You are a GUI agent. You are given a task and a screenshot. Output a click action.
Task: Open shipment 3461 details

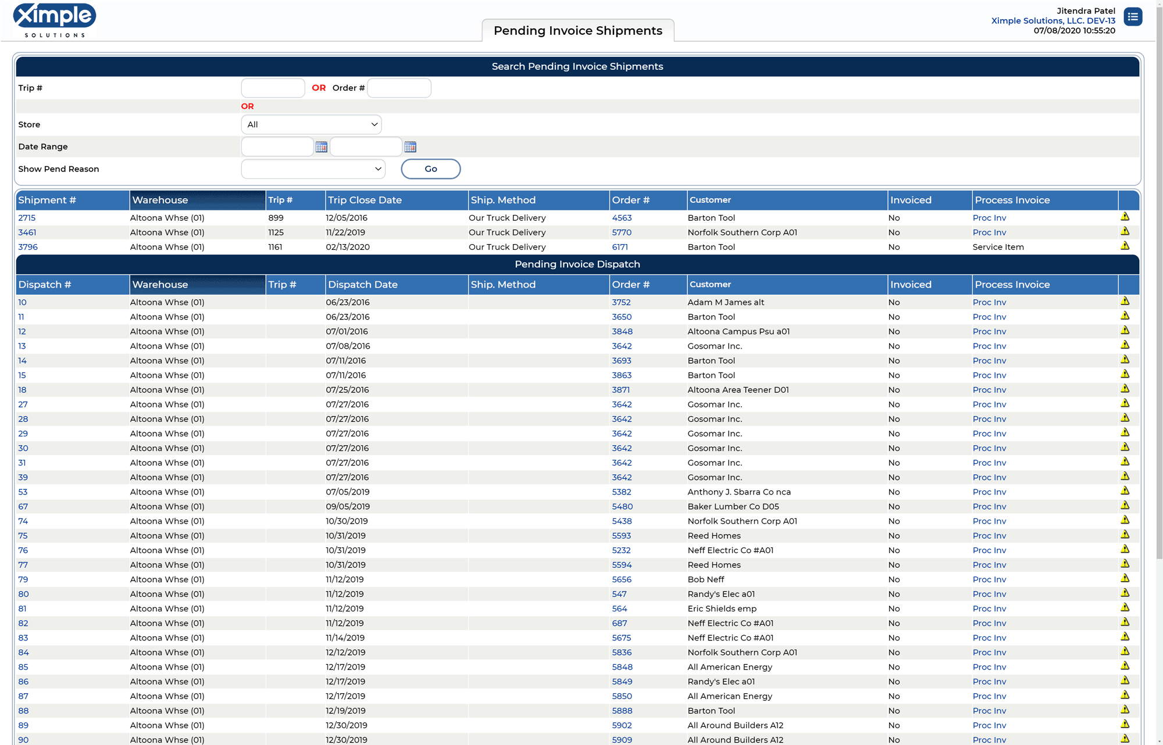[27, 232]
